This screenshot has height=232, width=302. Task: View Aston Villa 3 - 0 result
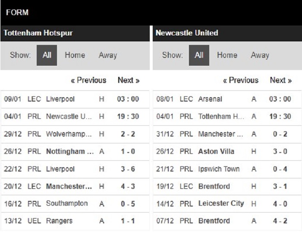tap(227, 152)
